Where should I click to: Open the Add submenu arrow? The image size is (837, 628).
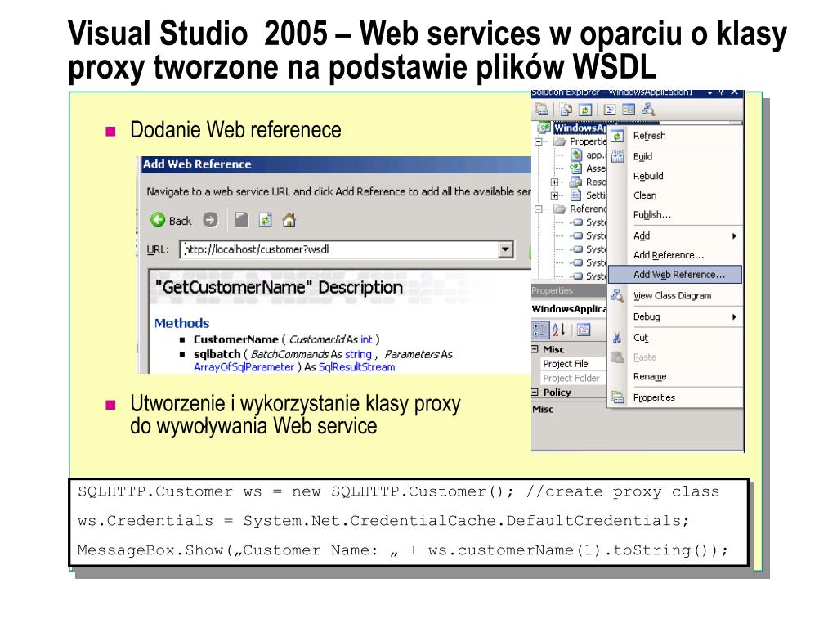point(734,236)
